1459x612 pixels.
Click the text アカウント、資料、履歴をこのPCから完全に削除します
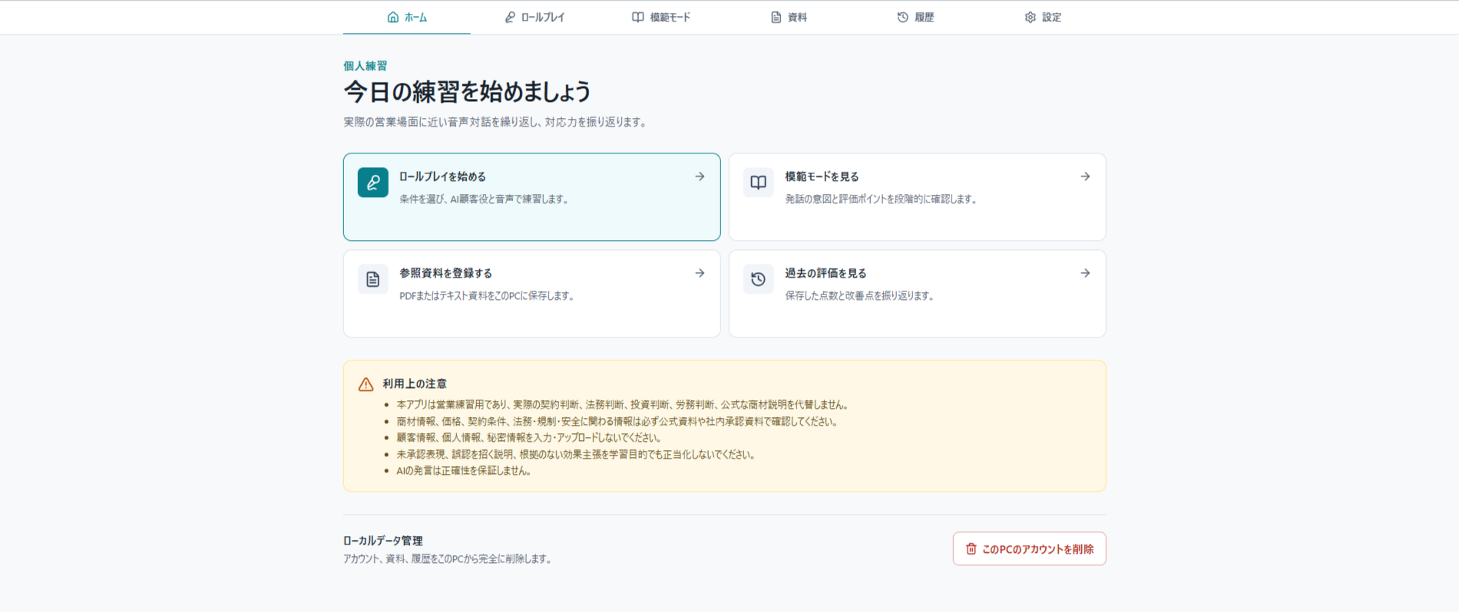click(448, 559)
